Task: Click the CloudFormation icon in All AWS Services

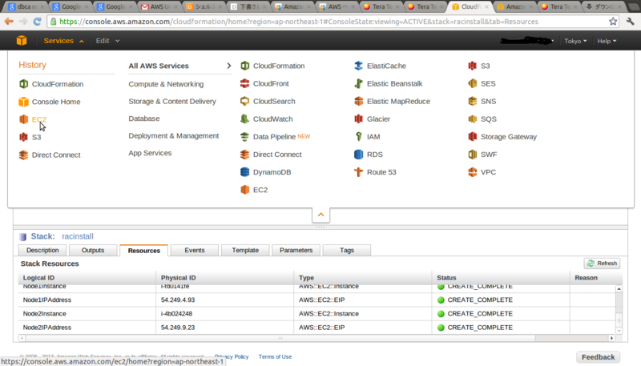Action: 245,66
